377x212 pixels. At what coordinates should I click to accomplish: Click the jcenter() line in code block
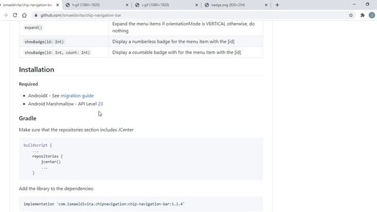pyautogui.click(x=51, y=162)
